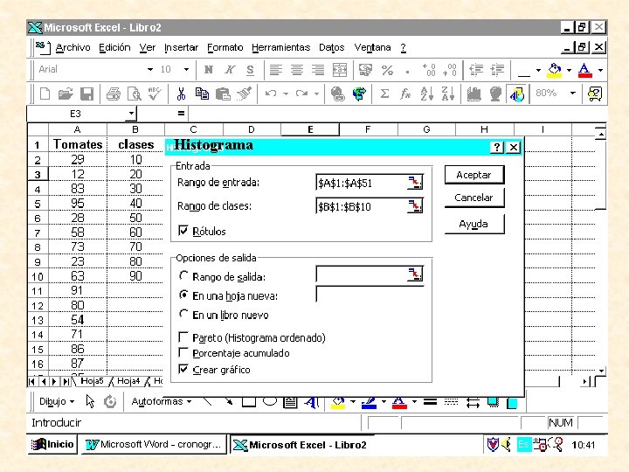629x472 pixels.
Task: Click the Bold (N) formatting icon
Action: click(x=208, y=70)
